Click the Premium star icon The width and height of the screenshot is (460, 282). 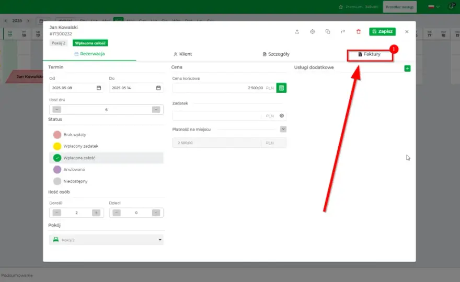click(x=341, y=7)
